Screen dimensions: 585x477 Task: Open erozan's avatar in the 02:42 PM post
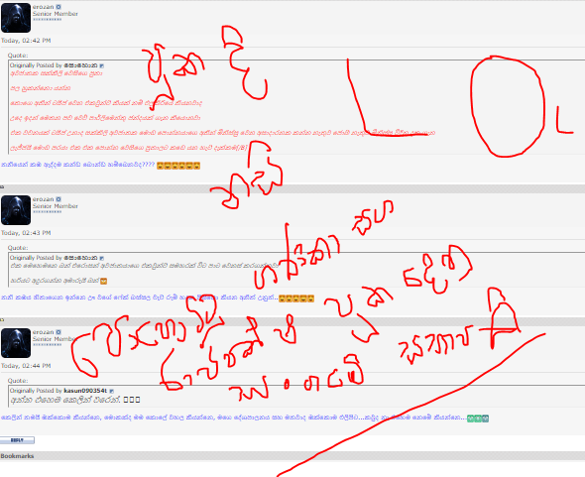pos(16,18)
